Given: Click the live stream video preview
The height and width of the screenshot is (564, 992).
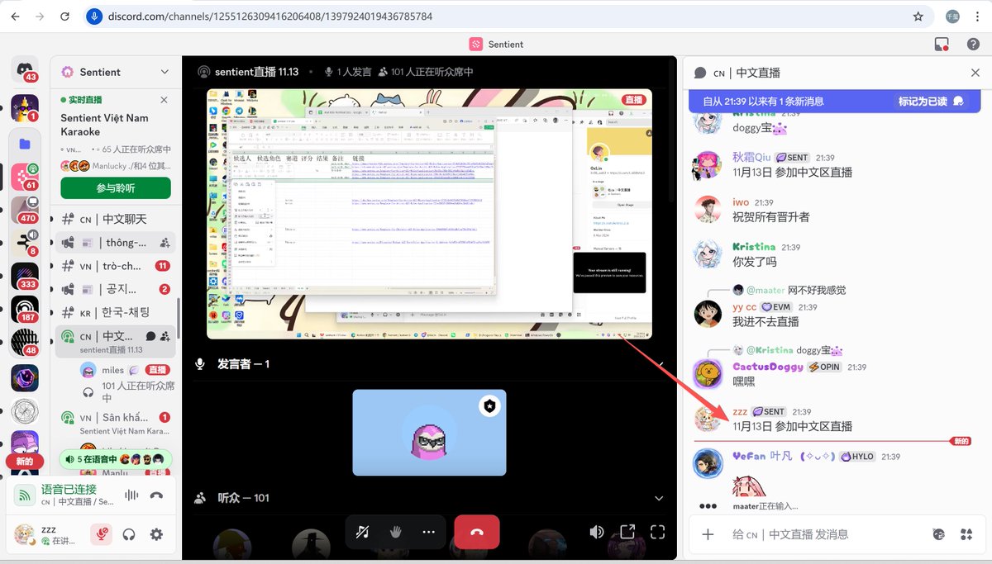Looking at the screenshot, I should coord(429,214).
